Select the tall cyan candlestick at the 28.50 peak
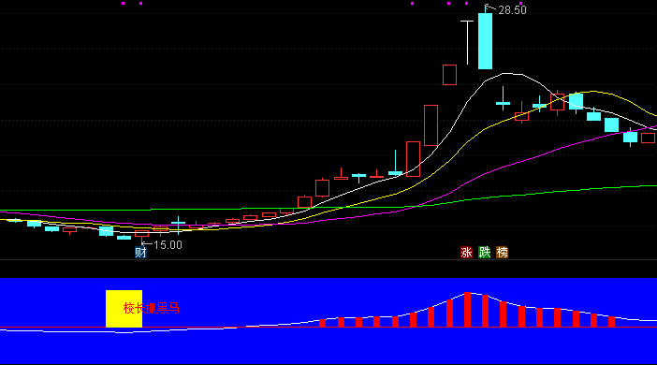The height and width of the screenshot is (365, 657). tap(485, 41)
